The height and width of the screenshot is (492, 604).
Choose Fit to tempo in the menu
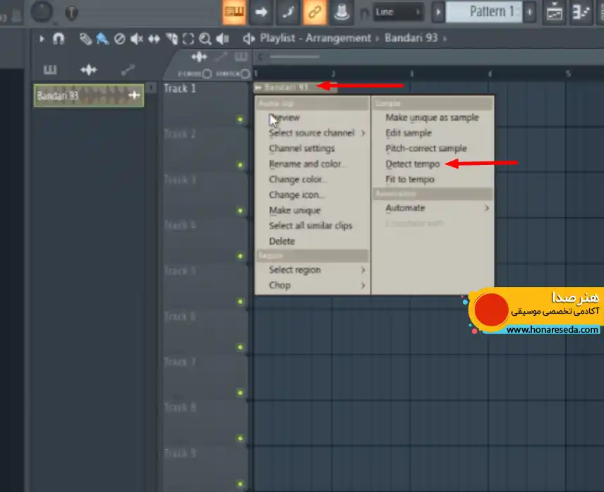click(410, 179)
